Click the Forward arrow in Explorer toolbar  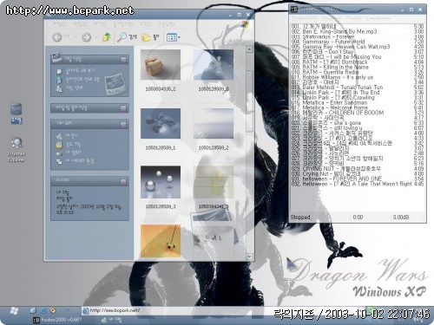tap(86, 37)
